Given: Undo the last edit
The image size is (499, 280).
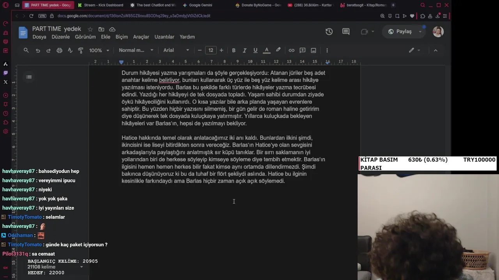Looking at the screenshot, I should point(38,50).
